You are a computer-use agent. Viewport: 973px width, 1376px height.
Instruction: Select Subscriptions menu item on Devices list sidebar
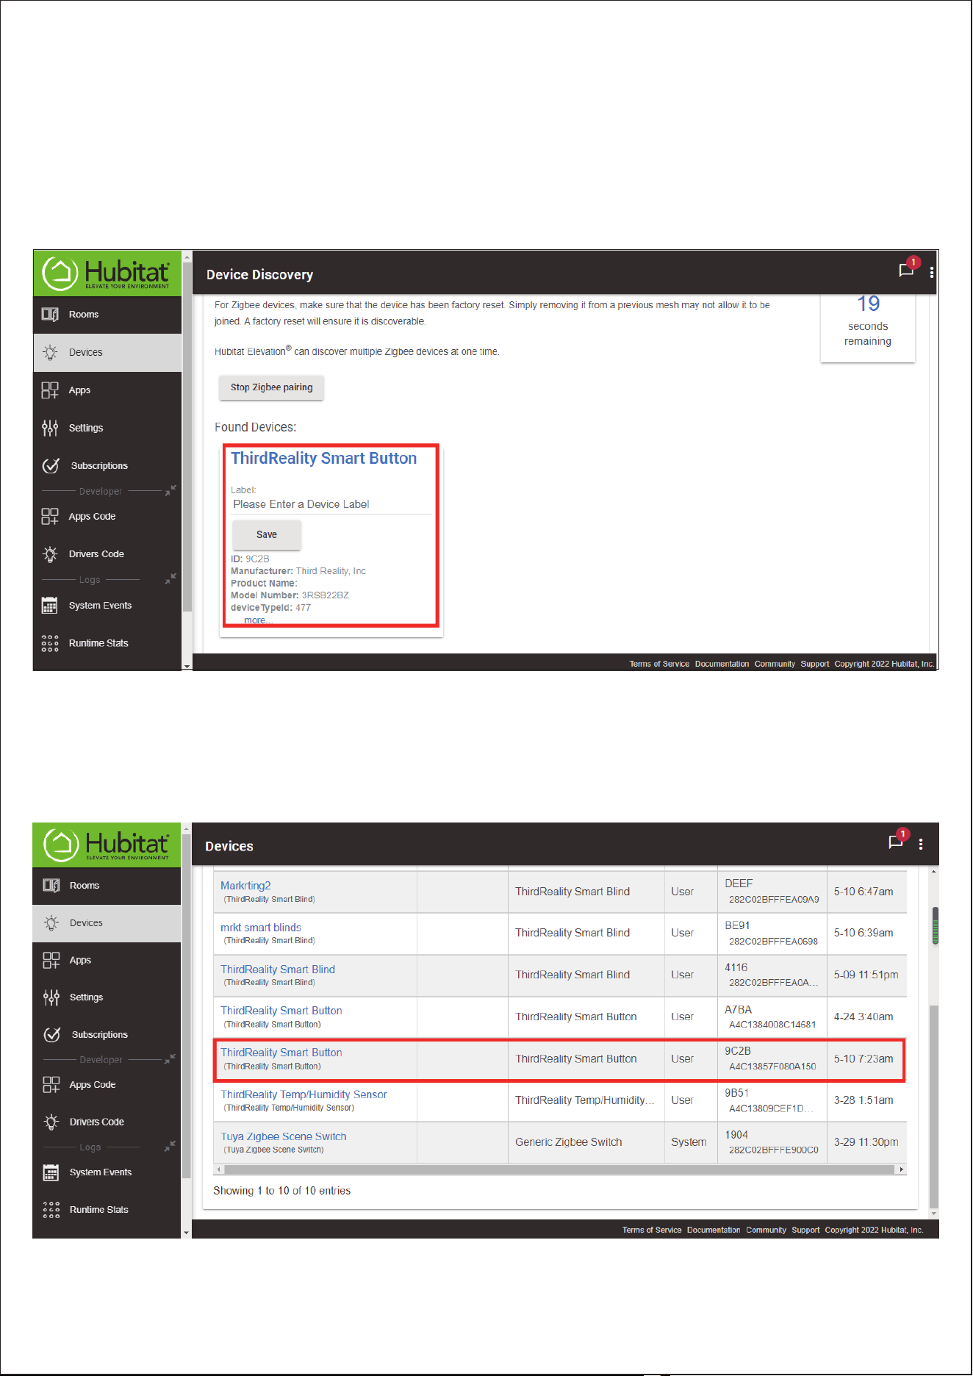click(x=107, y=1034)
